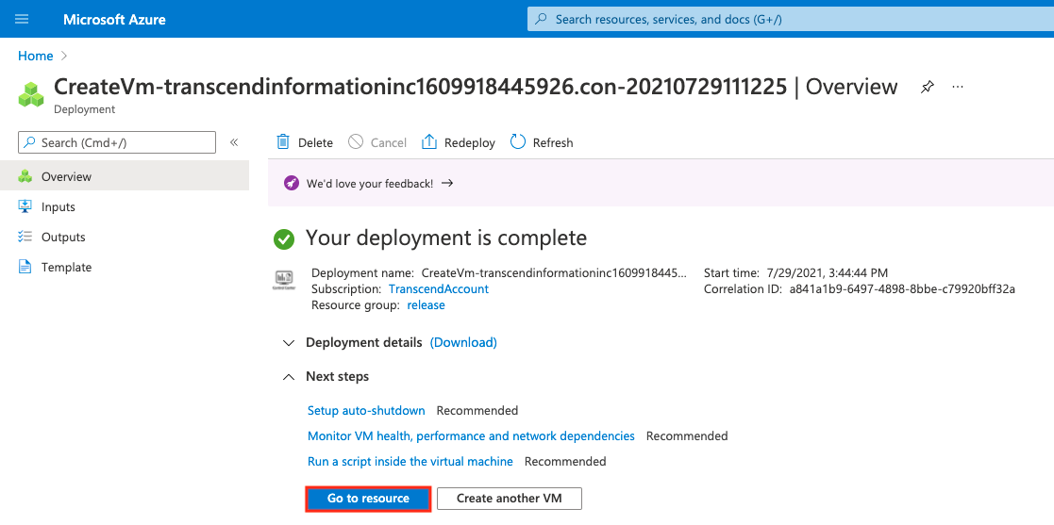
Task: Go to Home breadcrumb
Action: point(36,56)
